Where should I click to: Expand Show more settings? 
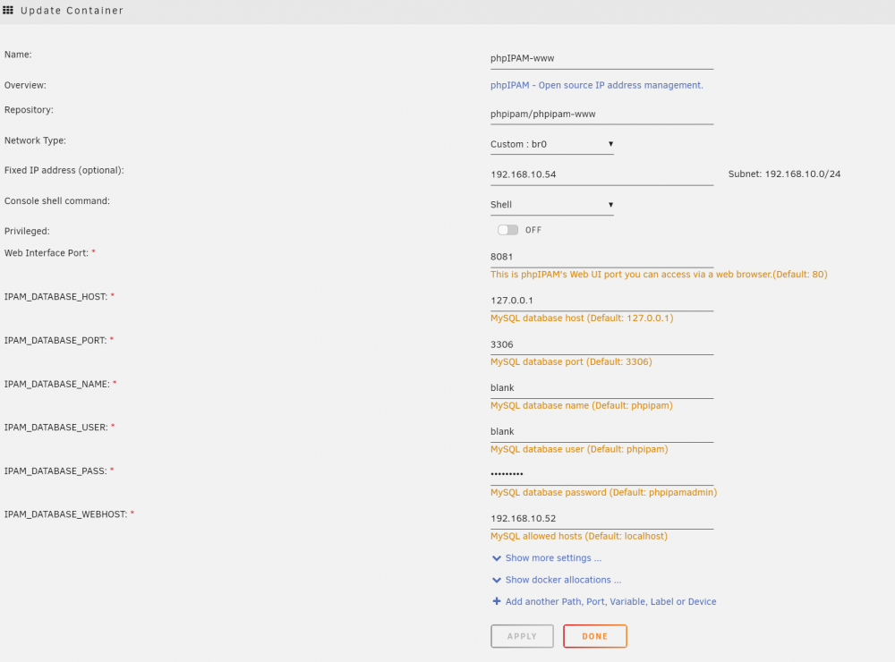[553, 558]
